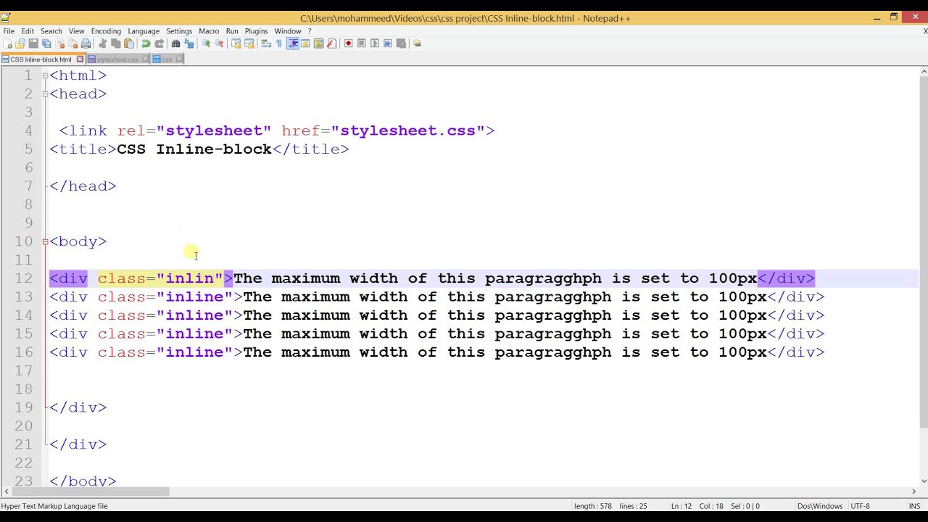Image resolution: width=928 pixels, height=522 pixels.
Task: Toggle synchronize horizontal scrolling icon
Action: coord(249,43)
